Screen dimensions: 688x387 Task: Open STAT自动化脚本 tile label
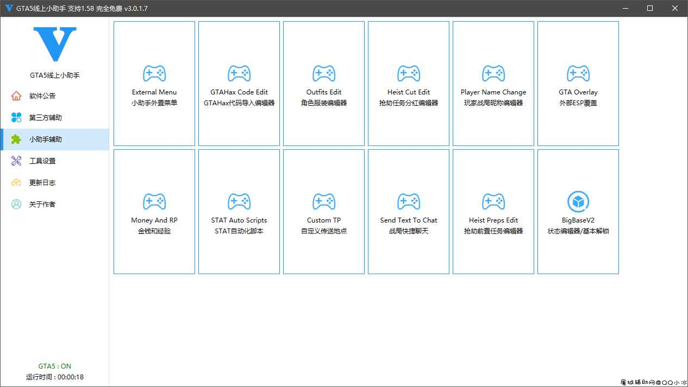(239, 231)
